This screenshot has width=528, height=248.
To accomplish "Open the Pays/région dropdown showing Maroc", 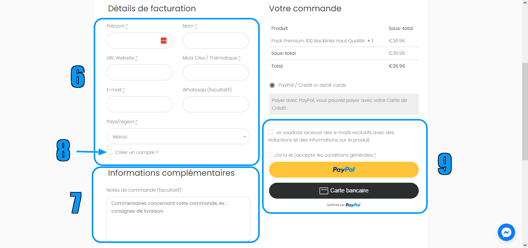I will pos(178,136).
